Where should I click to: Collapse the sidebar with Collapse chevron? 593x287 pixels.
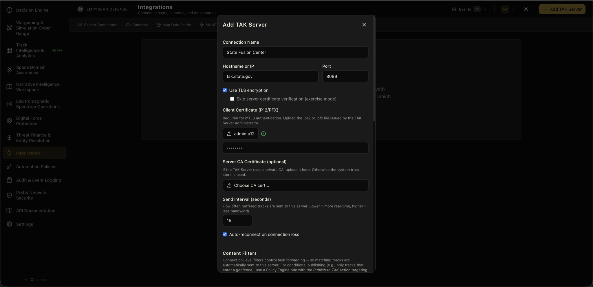pos(26,280)
